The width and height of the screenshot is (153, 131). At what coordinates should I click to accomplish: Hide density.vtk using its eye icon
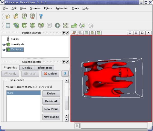click(x=4, y=45)
